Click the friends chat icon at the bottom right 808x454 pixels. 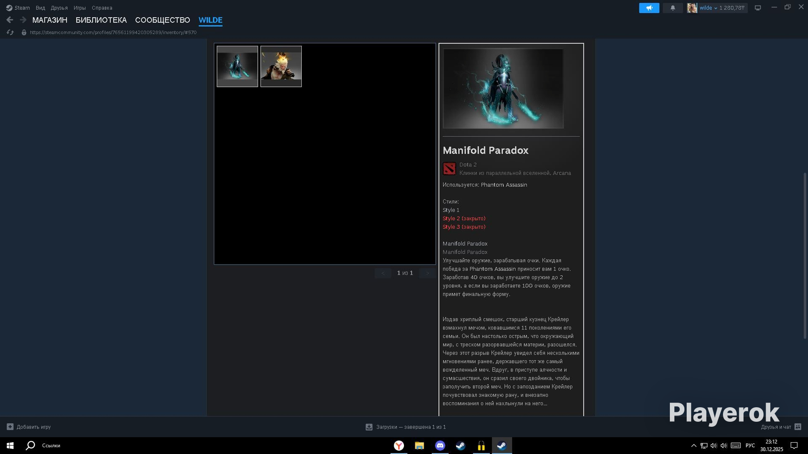[x=798, y=427]
